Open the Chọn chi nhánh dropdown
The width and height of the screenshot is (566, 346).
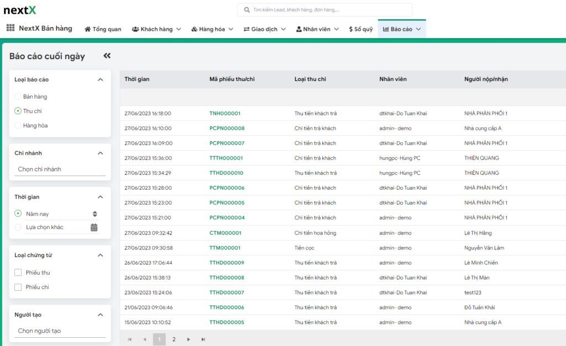(60, 169)
